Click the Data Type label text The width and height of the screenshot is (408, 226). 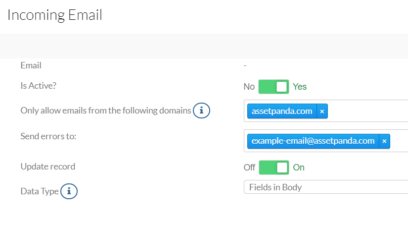coord(40,191)
